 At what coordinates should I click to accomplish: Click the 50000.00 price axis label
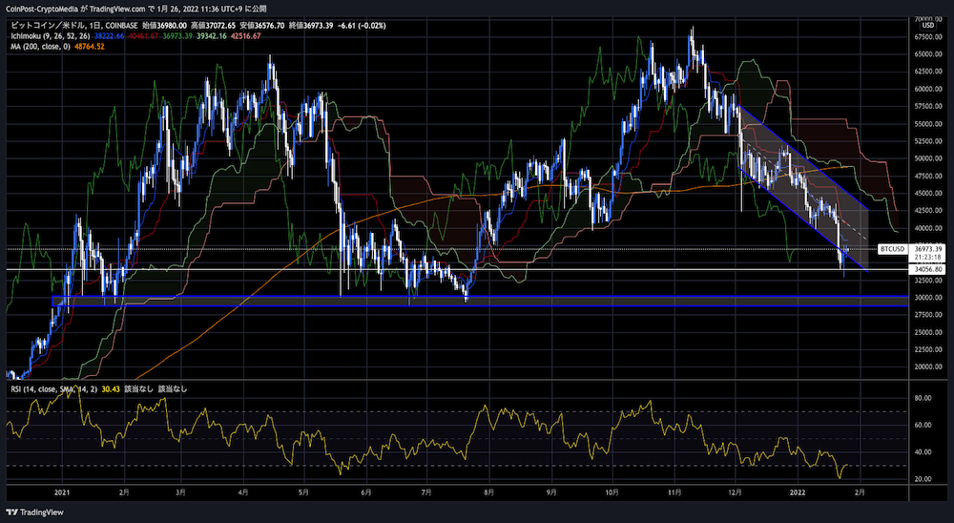point(929,158)
